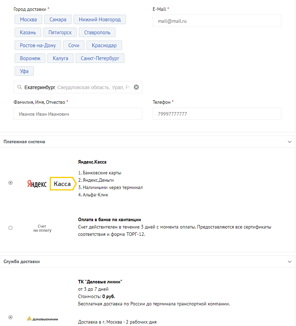Focus the Телефон input field
Screen dimensions: 296x326
point(217,114)
